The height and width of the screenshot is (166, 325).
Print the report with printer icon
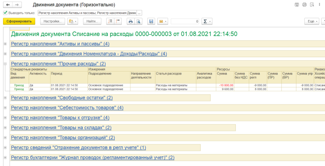point(130,21)
